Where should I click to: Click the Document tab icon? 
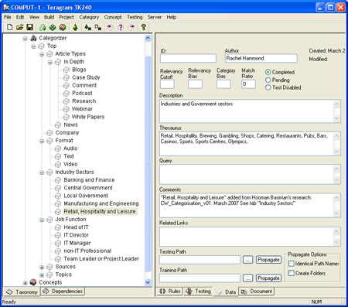244,292
